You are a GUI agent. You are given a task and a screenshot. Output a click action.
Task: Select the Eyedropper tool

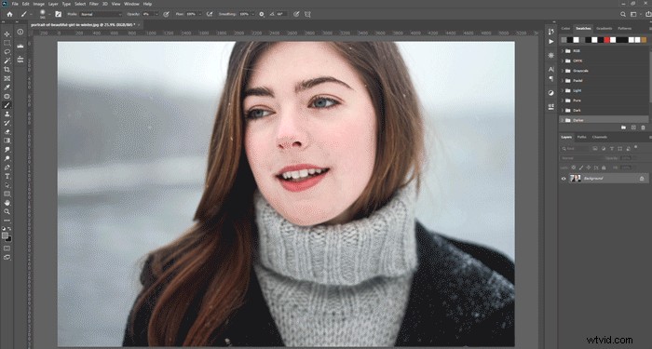[x=7, y=87]
